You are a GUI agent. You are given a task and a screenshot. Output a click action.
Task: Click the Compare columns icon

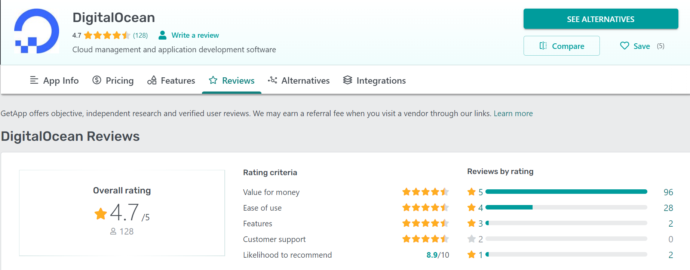pos(543,46)
